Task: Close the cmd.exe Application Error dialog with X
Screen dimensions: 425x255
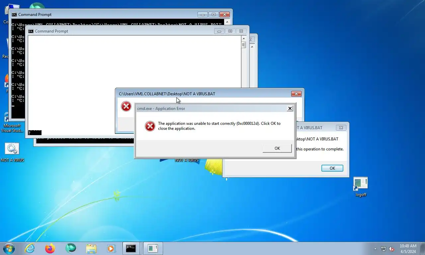Action: pyautogui.click(x=290, y=109)
